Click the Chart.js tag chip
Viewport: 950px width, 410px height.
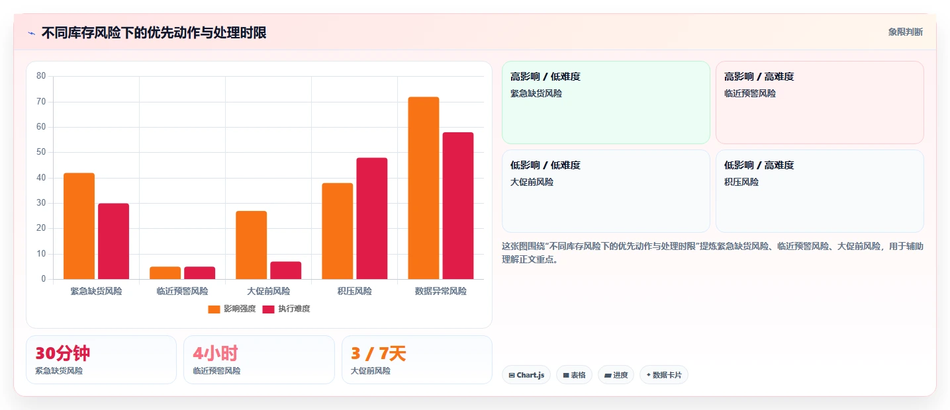[x=526, y=375]
